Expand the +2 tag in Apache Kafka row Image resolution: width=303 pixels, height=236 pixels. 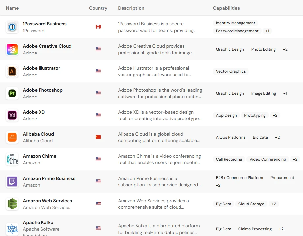pos(281,229)
